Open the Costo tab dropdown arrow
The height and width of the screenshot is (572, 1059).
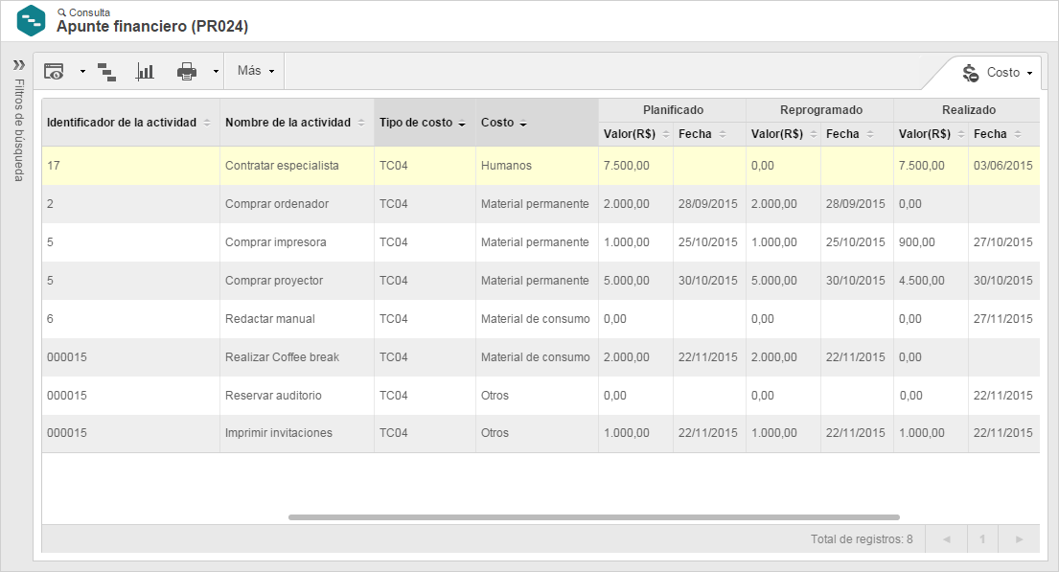coord(1030,73)
